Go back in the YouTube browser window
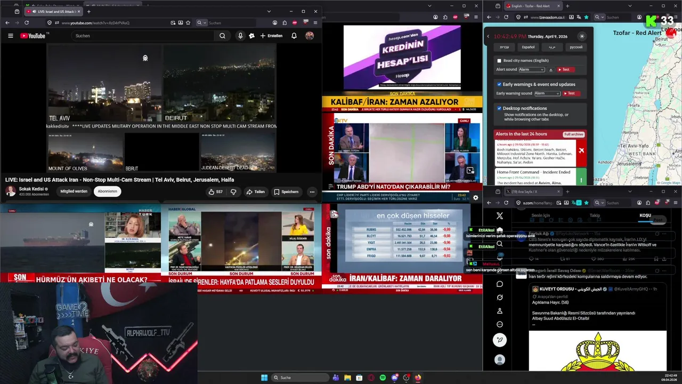The image size is (682, 384). 7,23
